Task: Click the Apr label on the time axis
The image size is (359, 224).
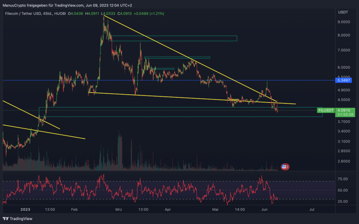Action: coord(168,209)
